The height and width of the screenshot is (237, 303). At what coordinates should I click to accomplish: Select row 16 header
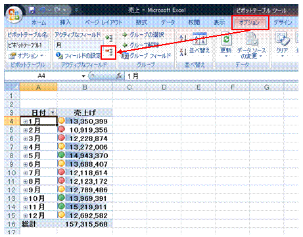pyautogui.click(x=12, y=224)
